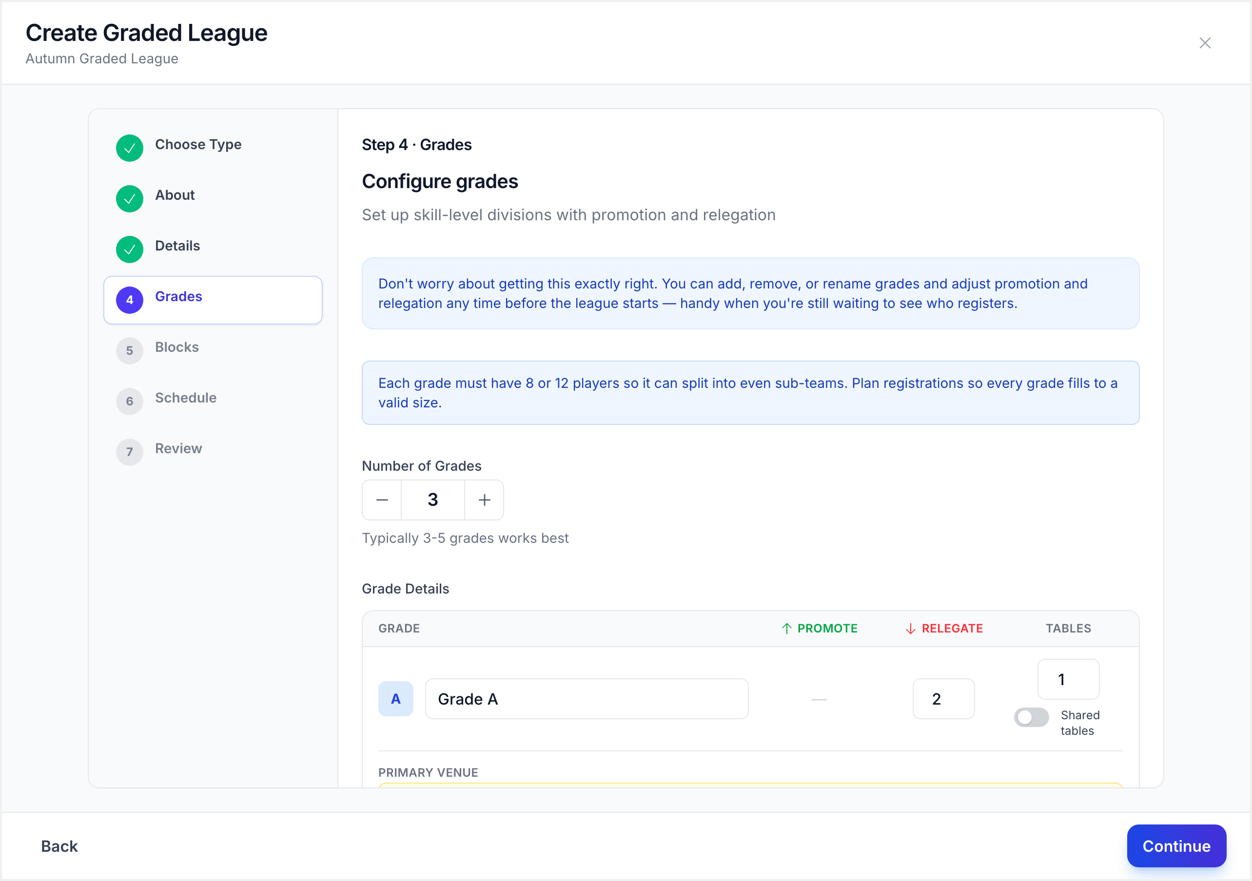
Task: Click the Relegate count field for Grade A
Action: pos(943,699)
